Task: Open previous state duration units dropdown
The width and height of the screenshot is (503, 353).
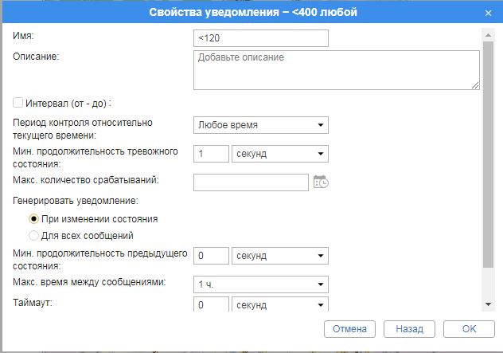Action: pos(279,256)
